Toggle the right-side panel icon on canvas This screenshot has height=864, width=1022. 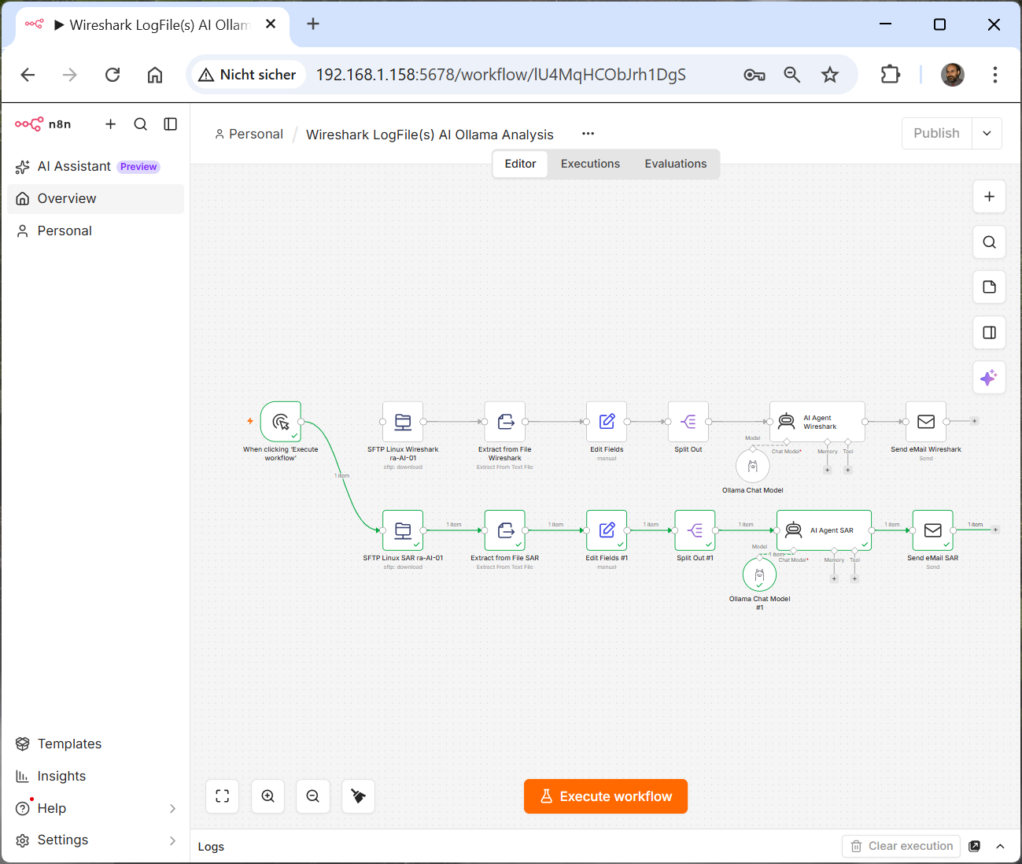pyautogui.click(x=989, y=333)
